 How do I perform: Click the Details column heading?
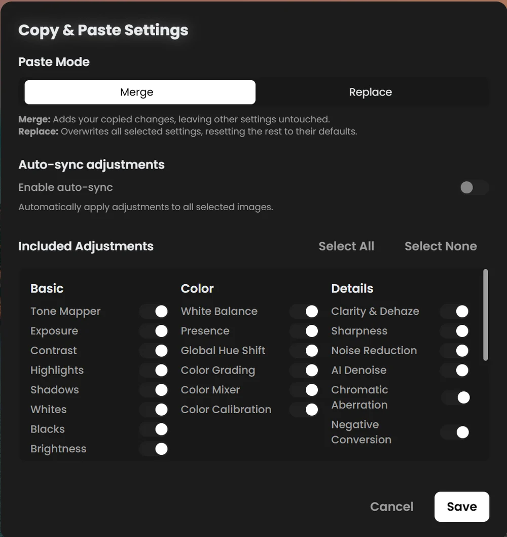352,288
